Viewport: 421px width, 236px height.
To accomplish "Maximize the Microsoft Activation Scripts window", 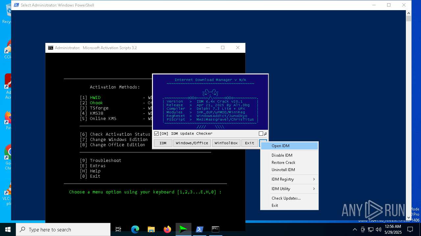I will pyautogui.click(x=223, y=48).
